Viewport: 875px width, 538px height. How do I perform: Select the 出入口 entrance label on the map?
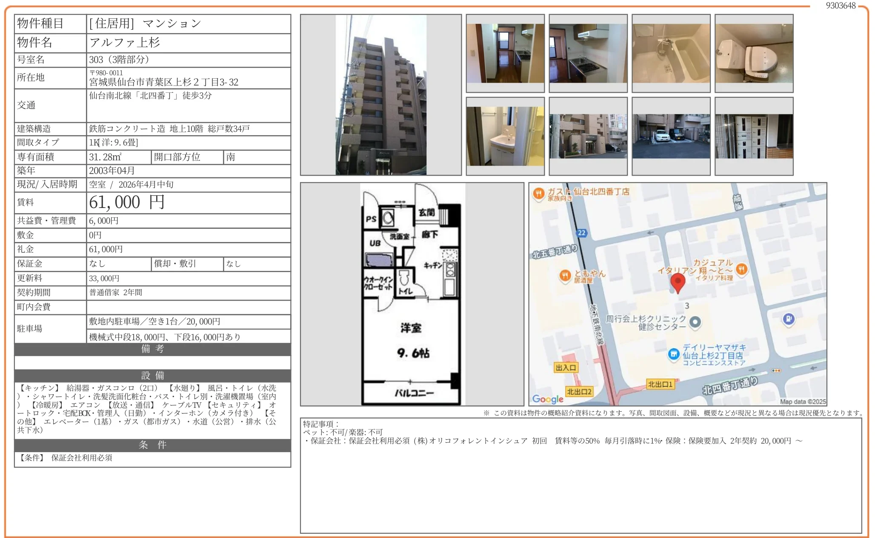[x=566, y=368]
